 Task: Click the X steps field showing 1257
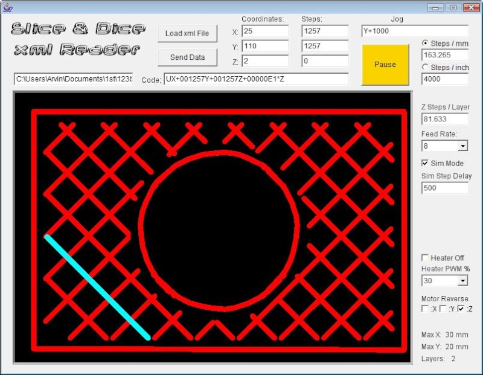[x=325, y=31]
